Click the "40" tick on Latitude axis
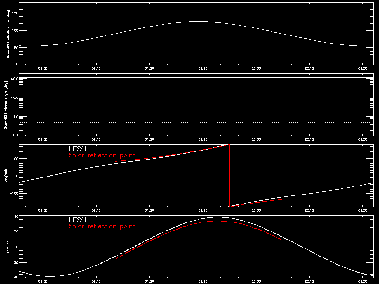379x284 pixels. click(16, 217)
